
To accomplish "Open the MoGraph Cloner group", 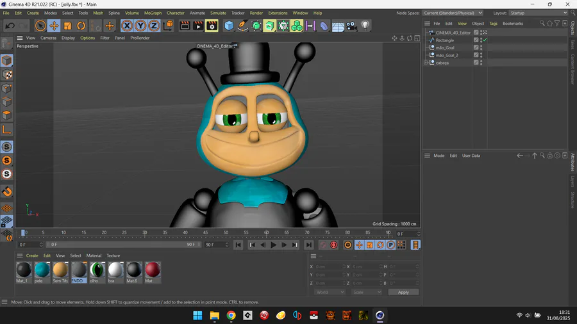I will pyautogui.click(x=297, y=26).
